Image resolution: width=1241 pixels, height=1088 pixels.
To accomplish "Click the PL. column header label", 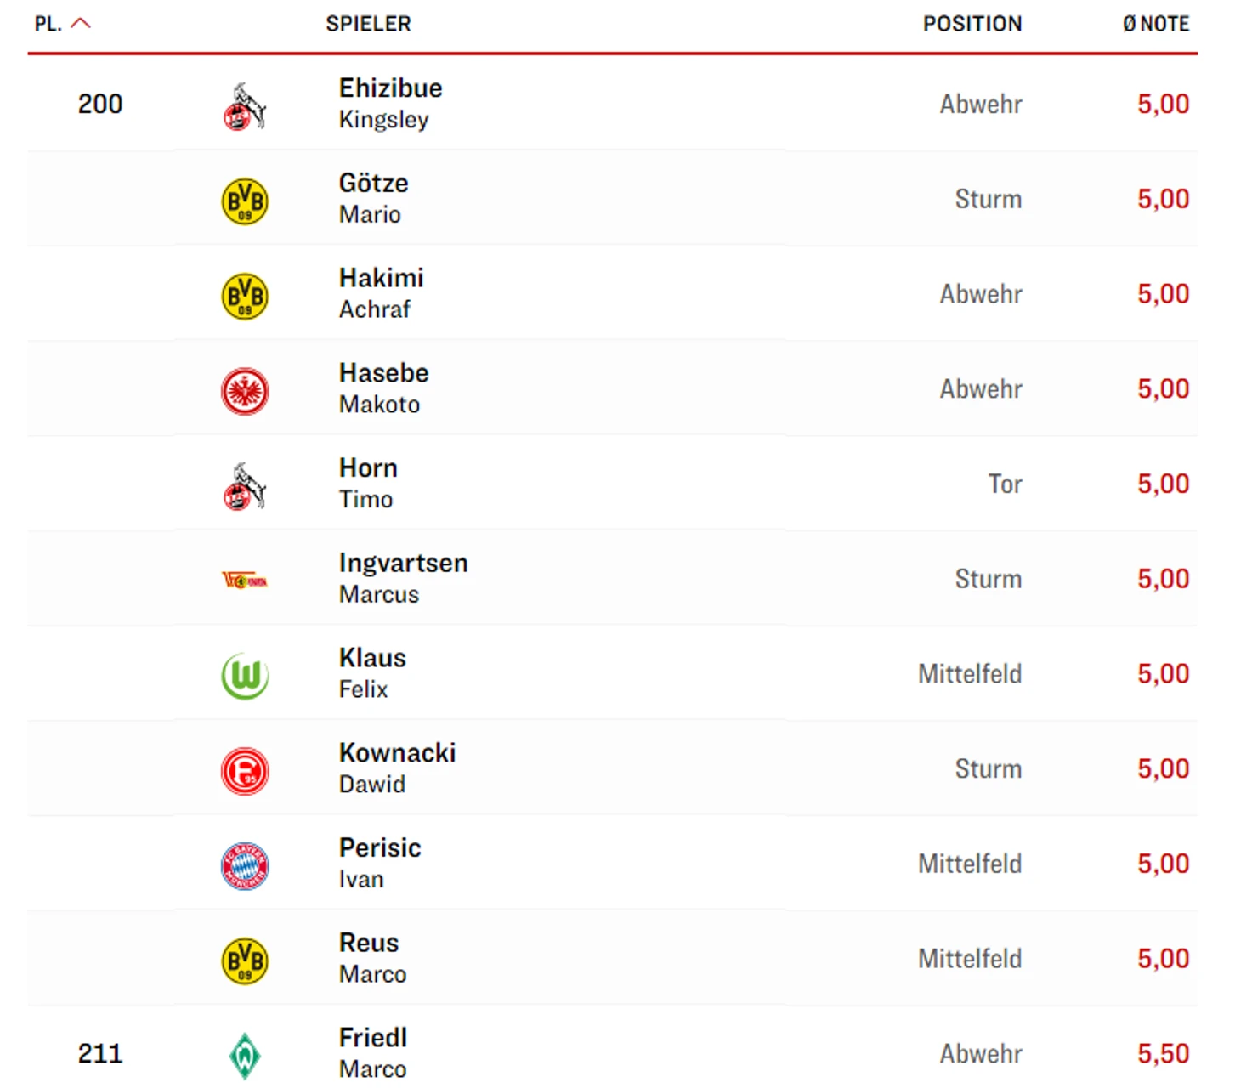I will [x=48, y=24].
